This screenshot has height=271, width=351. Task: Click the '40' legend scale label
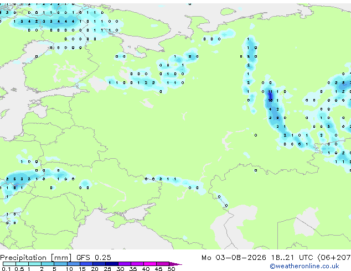(146, 269)
